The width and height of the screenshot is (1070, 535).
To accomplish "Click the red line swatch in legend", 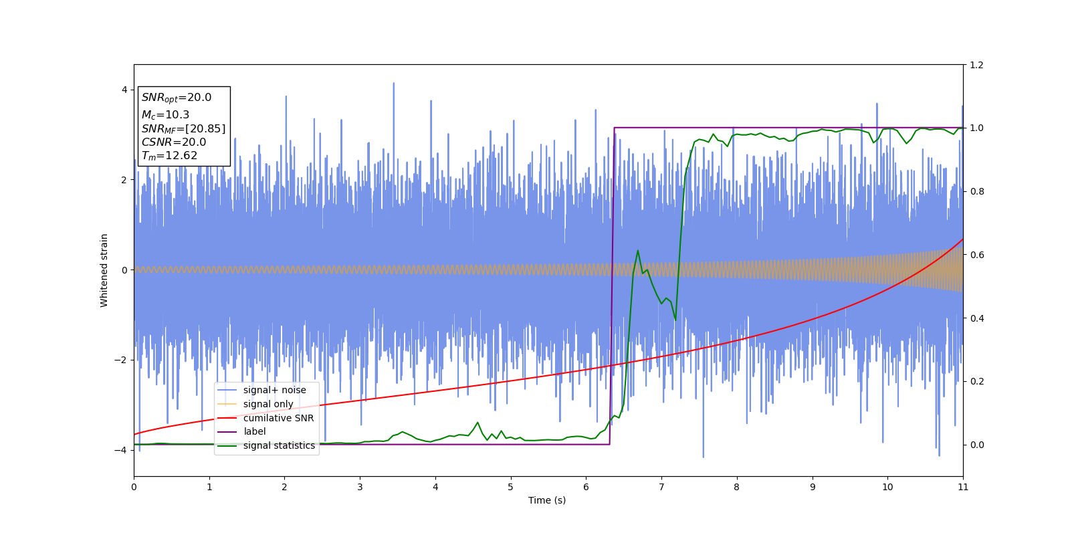I will pyautogui.click(x=228, y=418).
